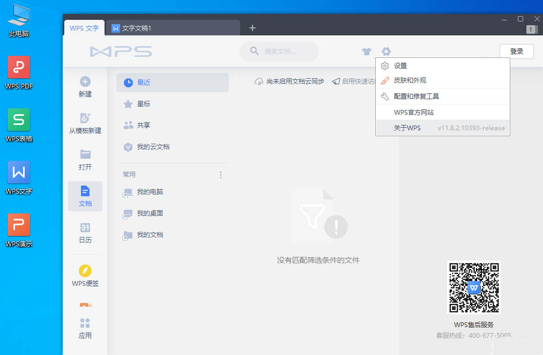The width and height of the screenshot is (543, 355).
Task: Select 最近 in the document list
Action: [x=173, y=83]
